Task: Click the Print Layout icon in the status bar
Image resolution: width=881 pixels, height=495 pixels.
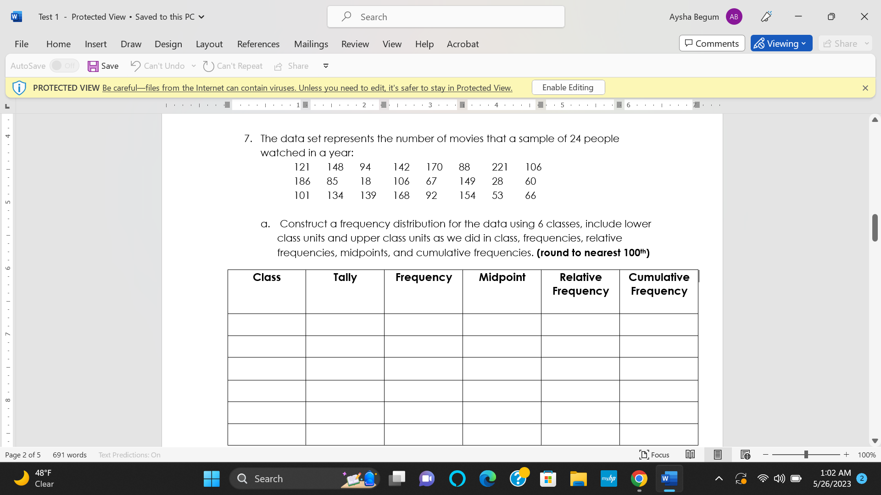Action: [717, 455]
